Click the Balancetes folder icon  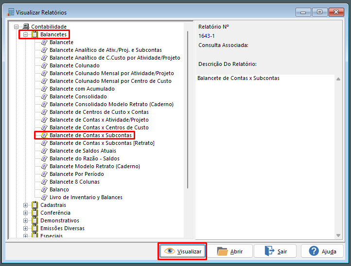coord(35,34)
